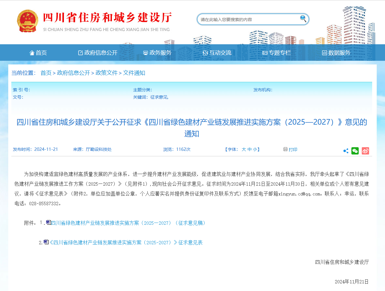Share the article via WeChat icon
Screen dimensions: 385x291
pyautogui.click(x=355, y=151)
